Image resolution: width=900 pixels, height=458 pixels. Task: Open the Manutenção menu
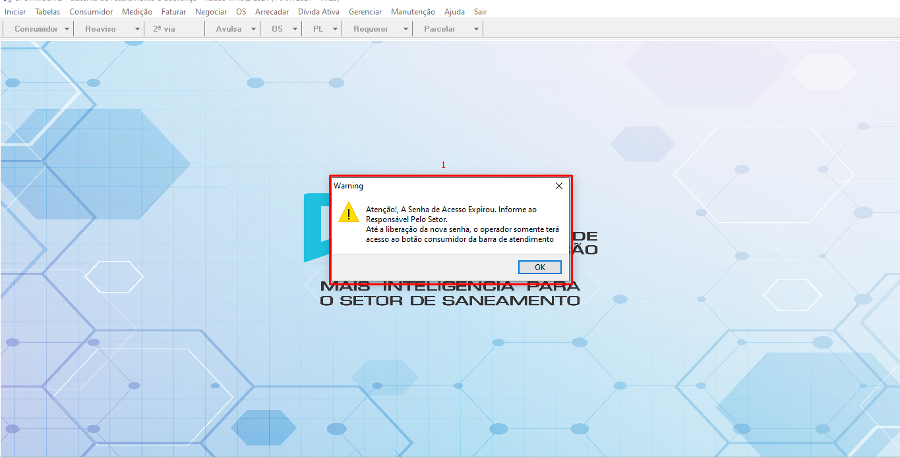pyautogui.click(x=413, y=12)
